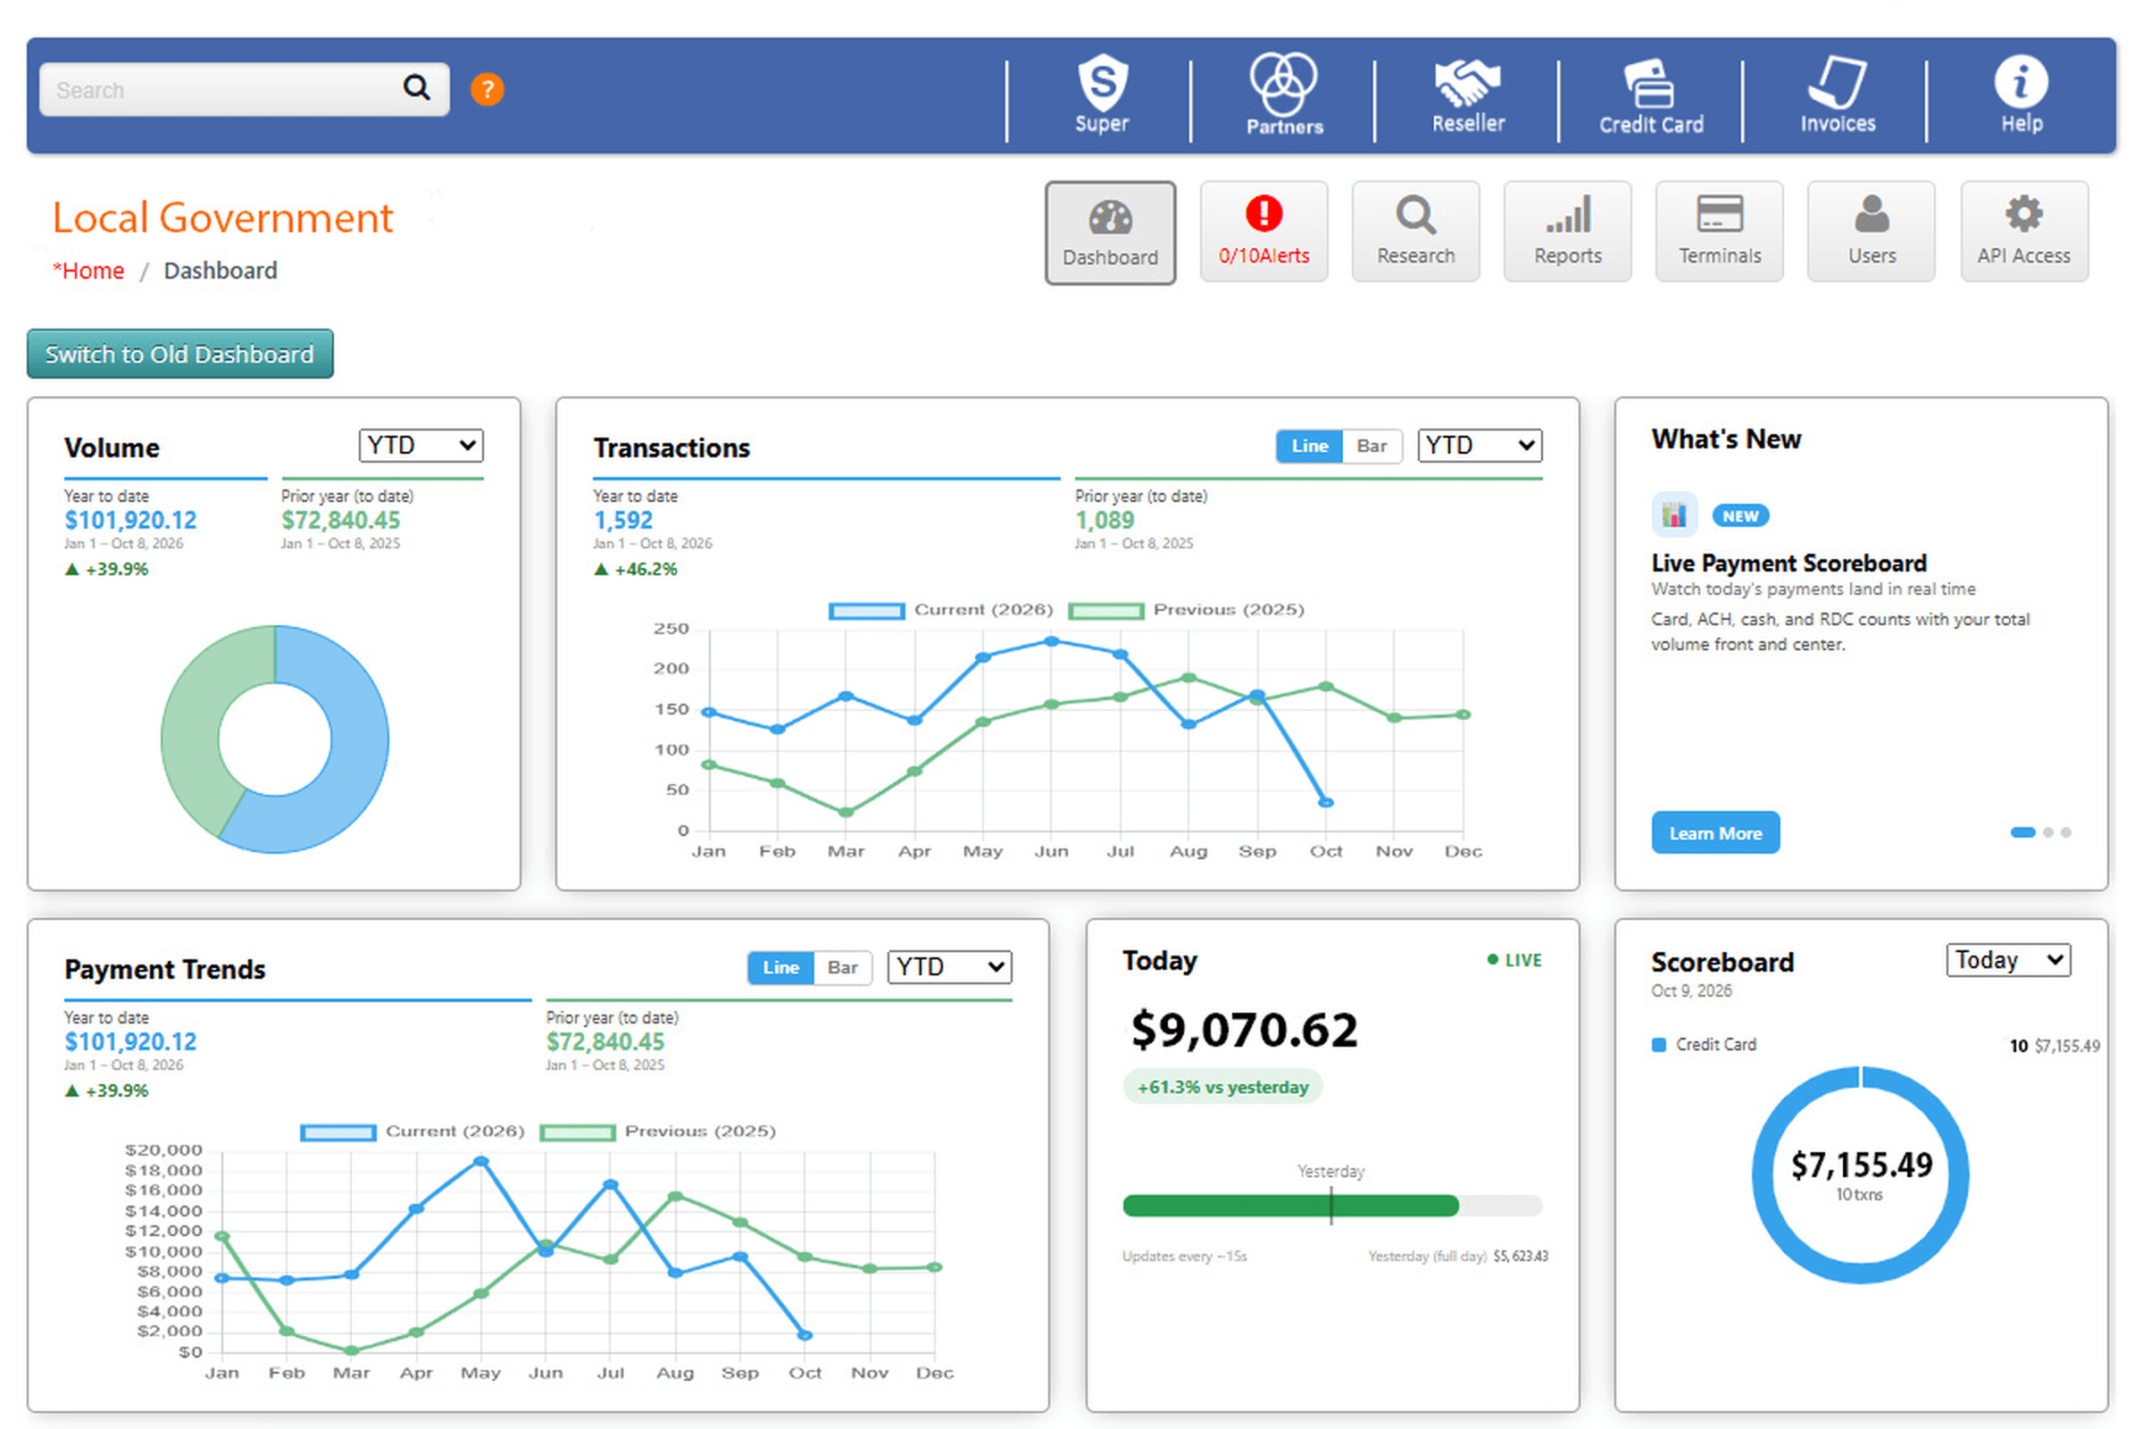The height and width of the screenshot is (1429, 2143).
Task: Open the Super shield icon
Action: click(x=1103, y=93)
